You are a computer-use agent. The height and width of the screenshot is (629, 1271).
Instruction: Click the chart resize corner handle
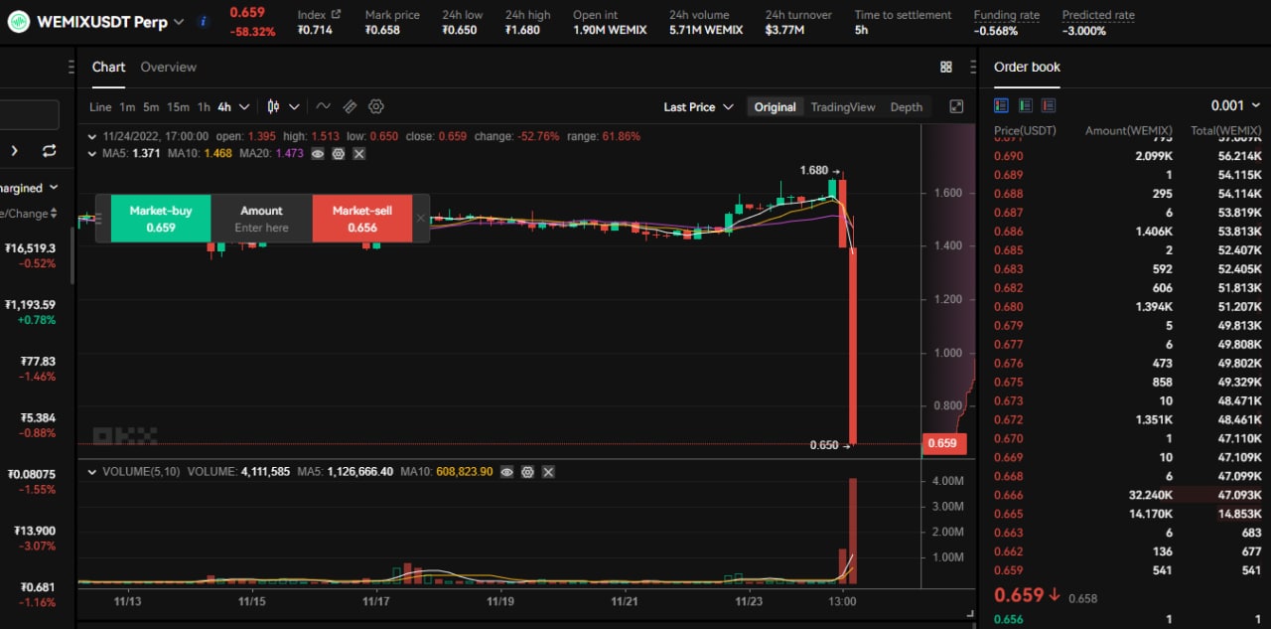pos(969,615)
